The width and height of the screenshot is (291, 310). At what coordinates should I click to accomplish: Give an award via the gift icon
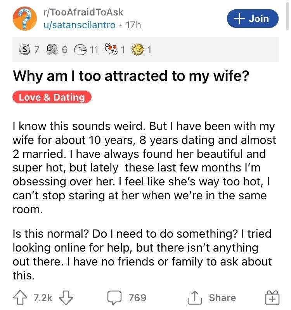pyautogui.click(x=272, y=298)
